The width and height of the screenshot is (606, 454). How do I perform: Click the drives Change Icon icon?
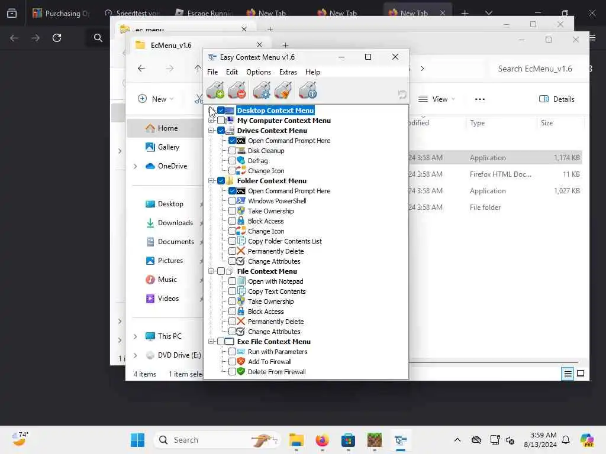click(x=241, y=171)
